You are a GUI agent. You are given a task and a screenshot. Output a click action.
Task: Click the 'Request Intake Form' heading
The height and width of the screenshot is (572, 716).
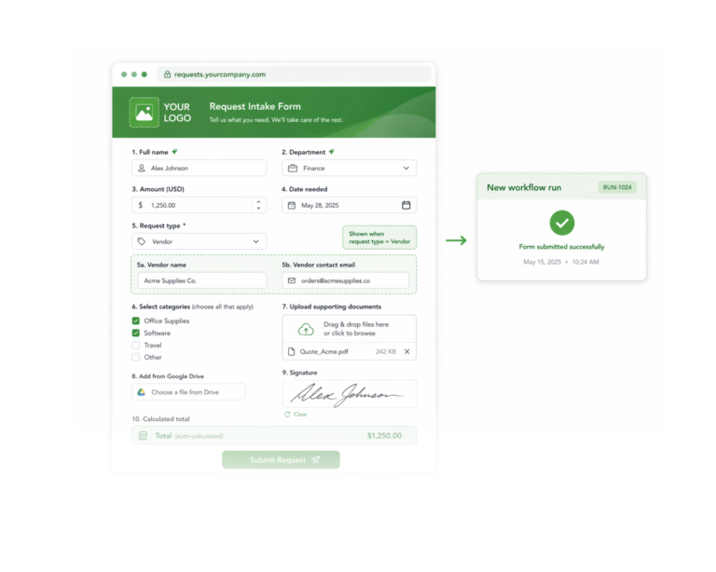click(255, 106)
